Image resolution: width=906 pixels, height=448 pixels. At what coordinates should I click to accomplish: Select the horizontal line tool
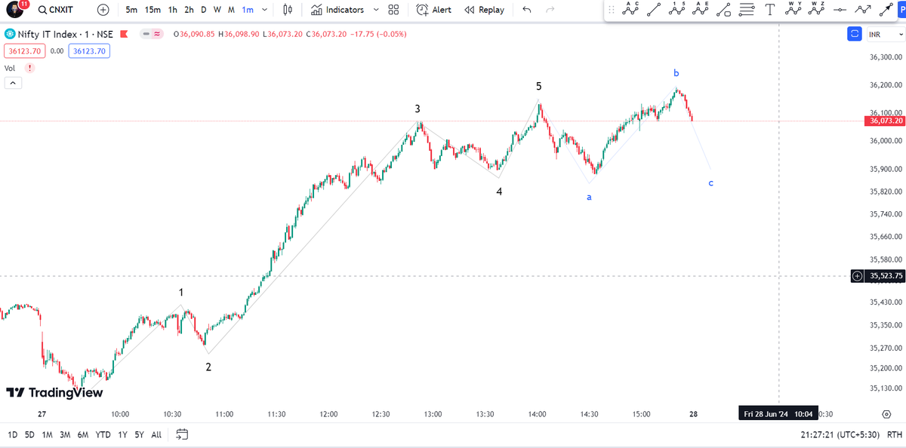(x=839, y=10)
